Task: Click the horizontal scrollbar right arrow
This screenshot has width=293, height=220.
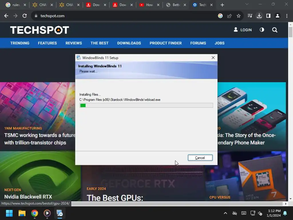Action: pyautogui.click(x=286, y=204)
